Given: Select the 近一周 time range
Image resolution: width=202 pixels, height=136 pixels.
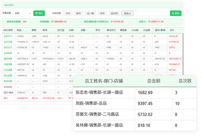Looking at the screenshot, I should point(90,13).
